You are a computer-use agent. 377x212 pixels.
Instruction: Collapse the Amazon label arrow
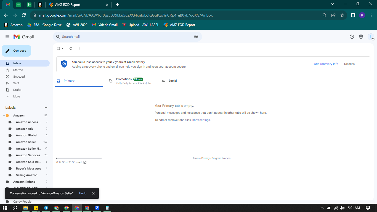point(4,115)
